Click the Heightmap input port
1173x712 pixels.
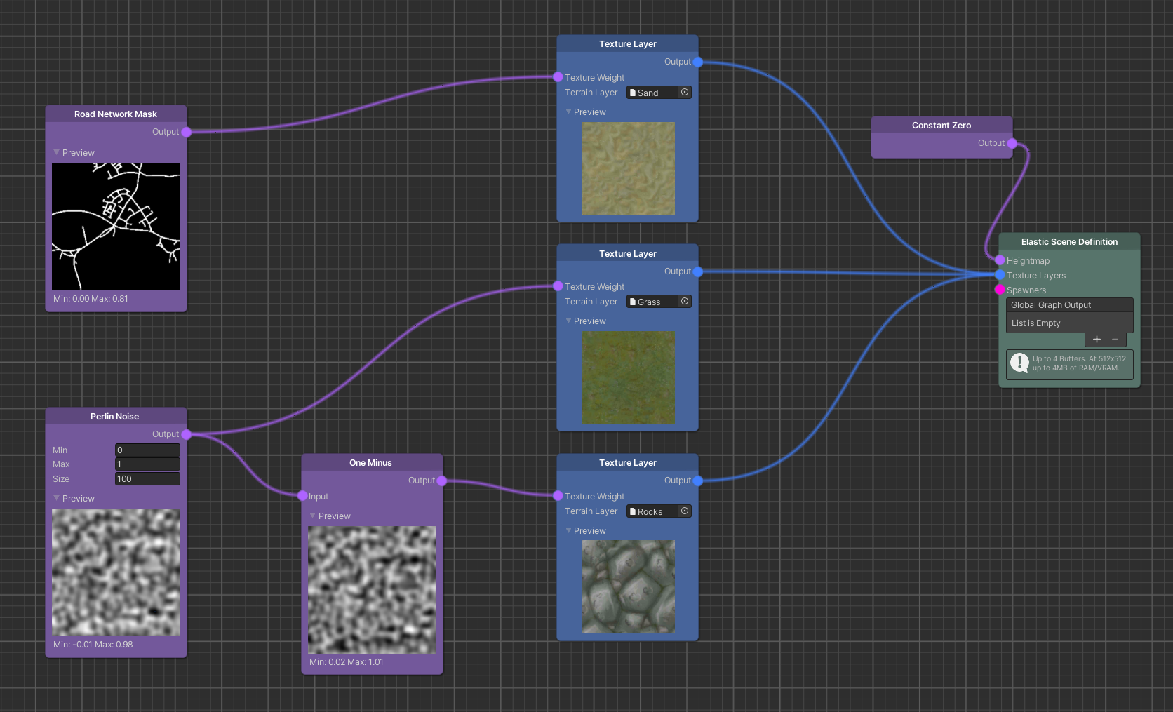click(x=1000, y=260)
